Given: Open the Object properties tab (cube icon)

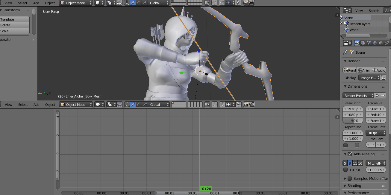Looking at the screenshot, I should pos(381,43).
